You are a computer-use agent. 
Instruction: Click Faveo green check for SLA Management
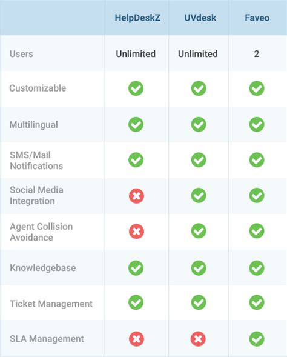(257, 339)
